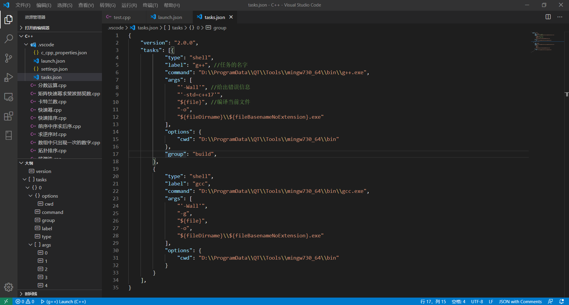The width and height of the screenshot is (569, 305).
Task: Click the VS Code logo in title bar
Action: pyautogui.click(x=6, y=5)
